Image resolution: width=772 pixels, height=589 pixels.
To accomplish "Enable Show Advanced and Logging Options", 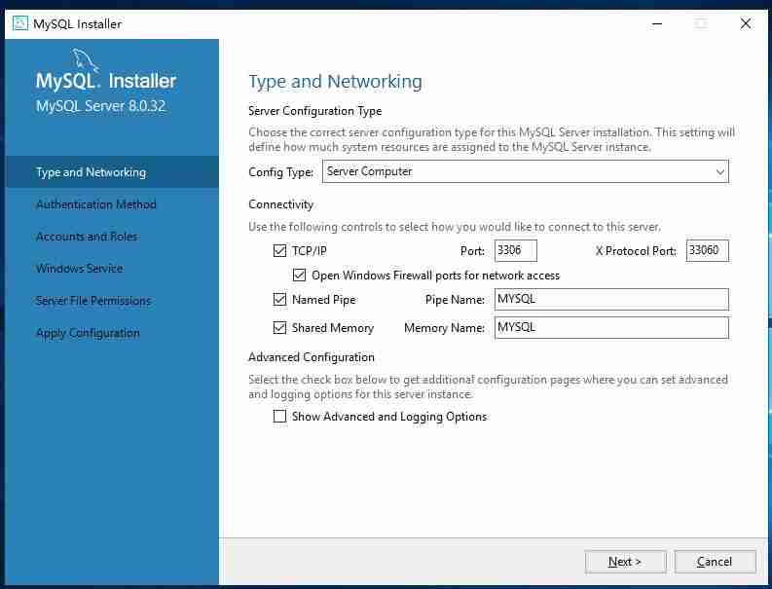I will [x=280, y=417].
